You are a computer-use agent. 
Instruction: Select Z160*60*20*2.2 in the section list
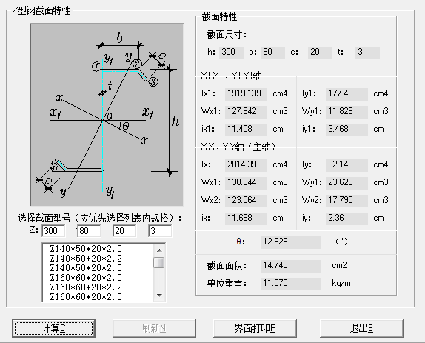pyautogui.click(x=86, y=287)
